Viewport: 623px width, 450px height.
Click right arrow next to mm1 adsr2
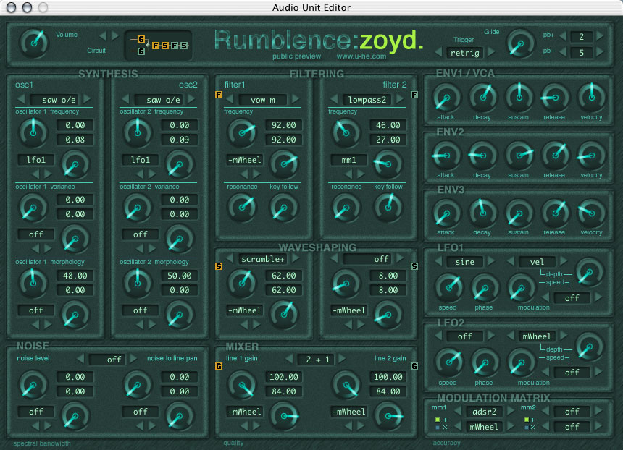pos(511,411)
